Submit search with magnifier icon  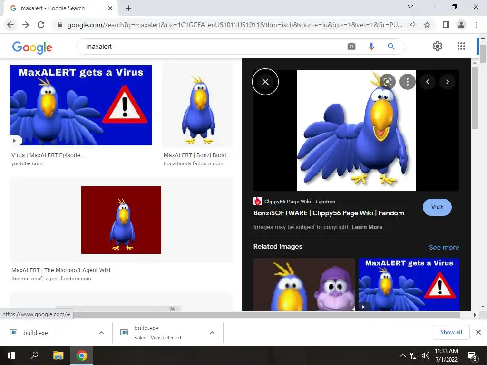click(391, 47)
